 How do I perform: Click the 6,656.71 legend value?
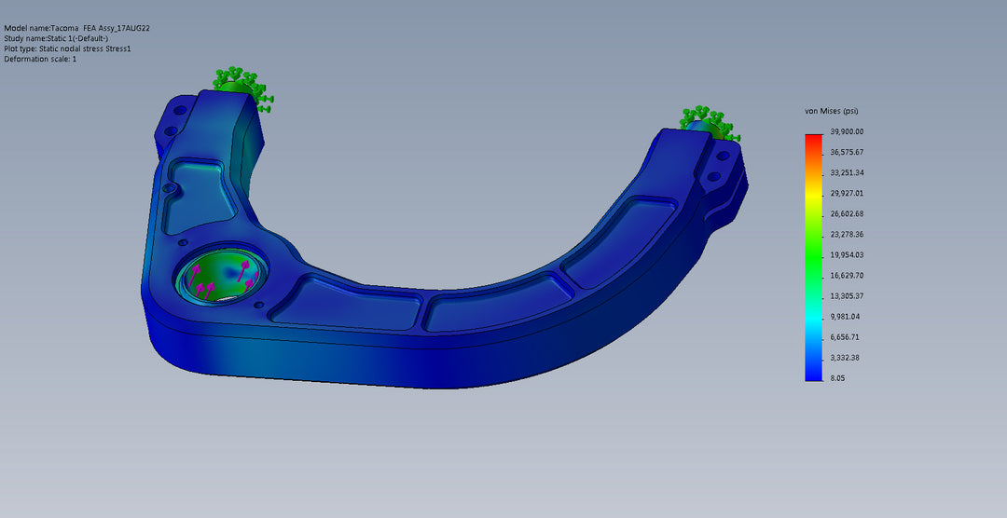point(843,337)
